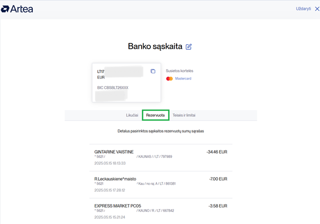
Task: Click the 2025.05.15 17:28:12 timestamp
Action: 110,190
